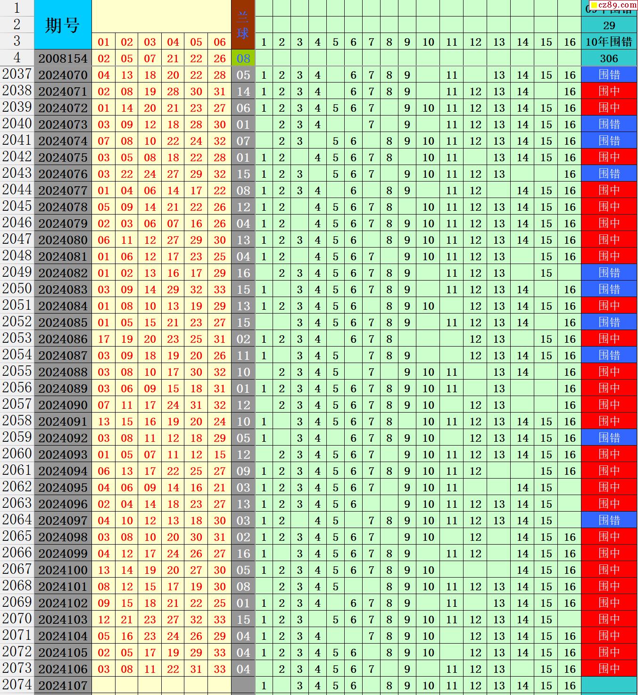Viewport: 638px width, 695px height.
Task: Select gray blue-ball cell 09 in row 2024094
Action: (x=243, y=471)
